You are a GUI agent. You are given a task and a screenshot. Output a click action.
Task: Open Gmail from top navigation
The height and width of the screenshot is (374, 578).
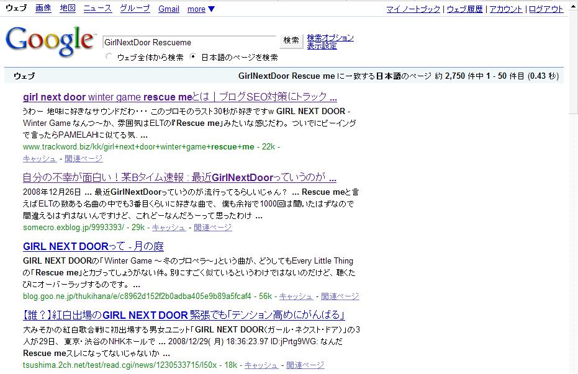pyautogui.click(x=169, y=9)
